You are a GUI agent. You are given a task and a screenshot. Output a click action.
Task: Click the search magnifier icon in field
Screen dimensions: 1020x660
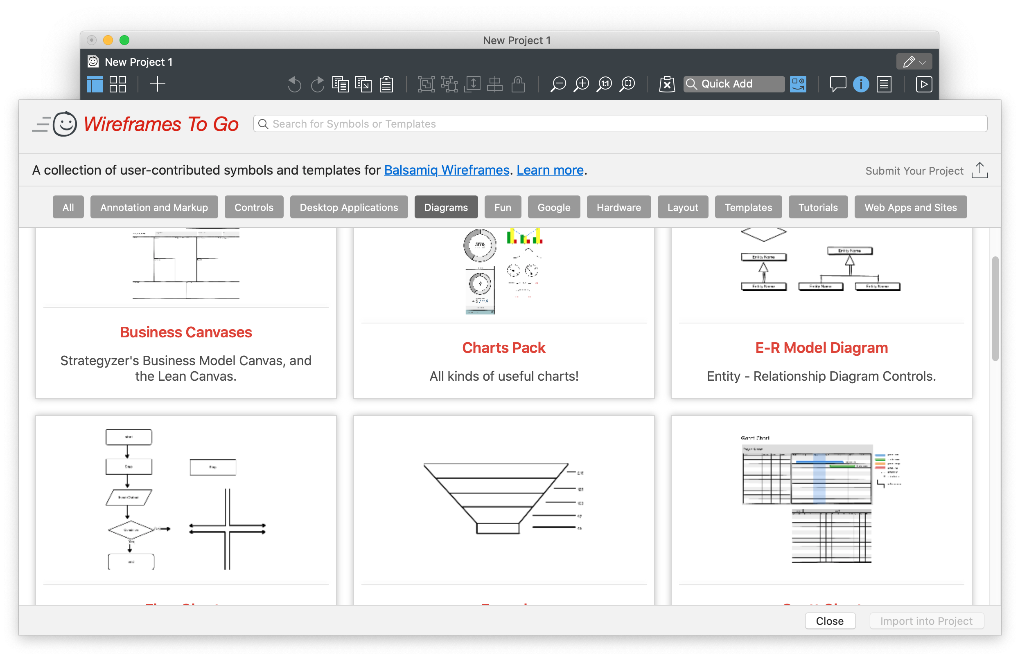pyautogui.click(x=263, y=124)
